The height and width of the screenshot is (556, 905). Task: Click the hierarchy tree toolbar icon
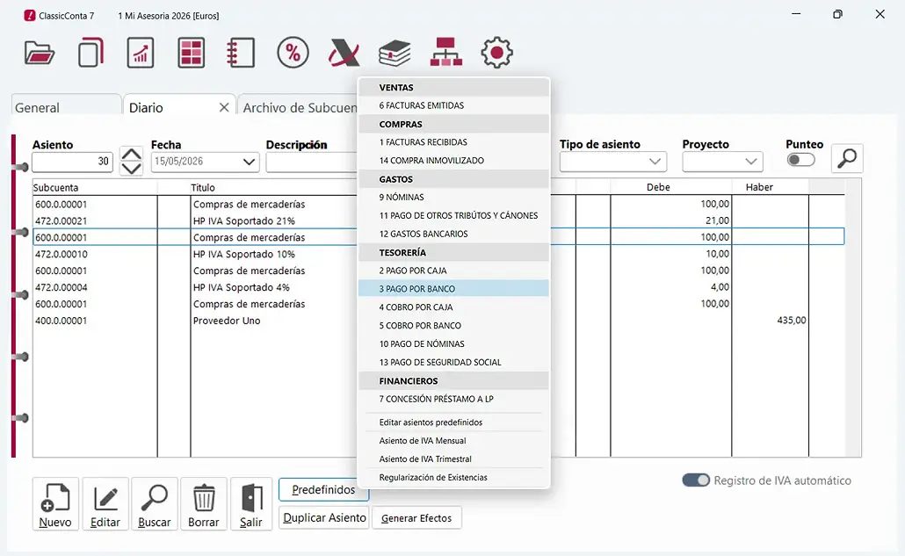[x=446, y=52]
